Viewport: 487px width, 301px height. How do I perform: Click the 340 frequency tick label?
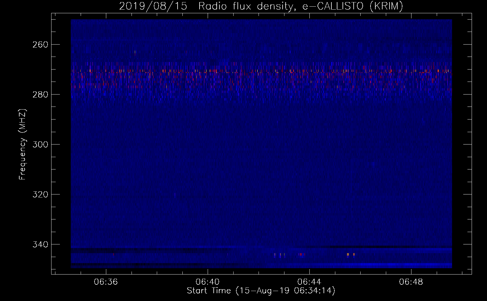(40, 244)
